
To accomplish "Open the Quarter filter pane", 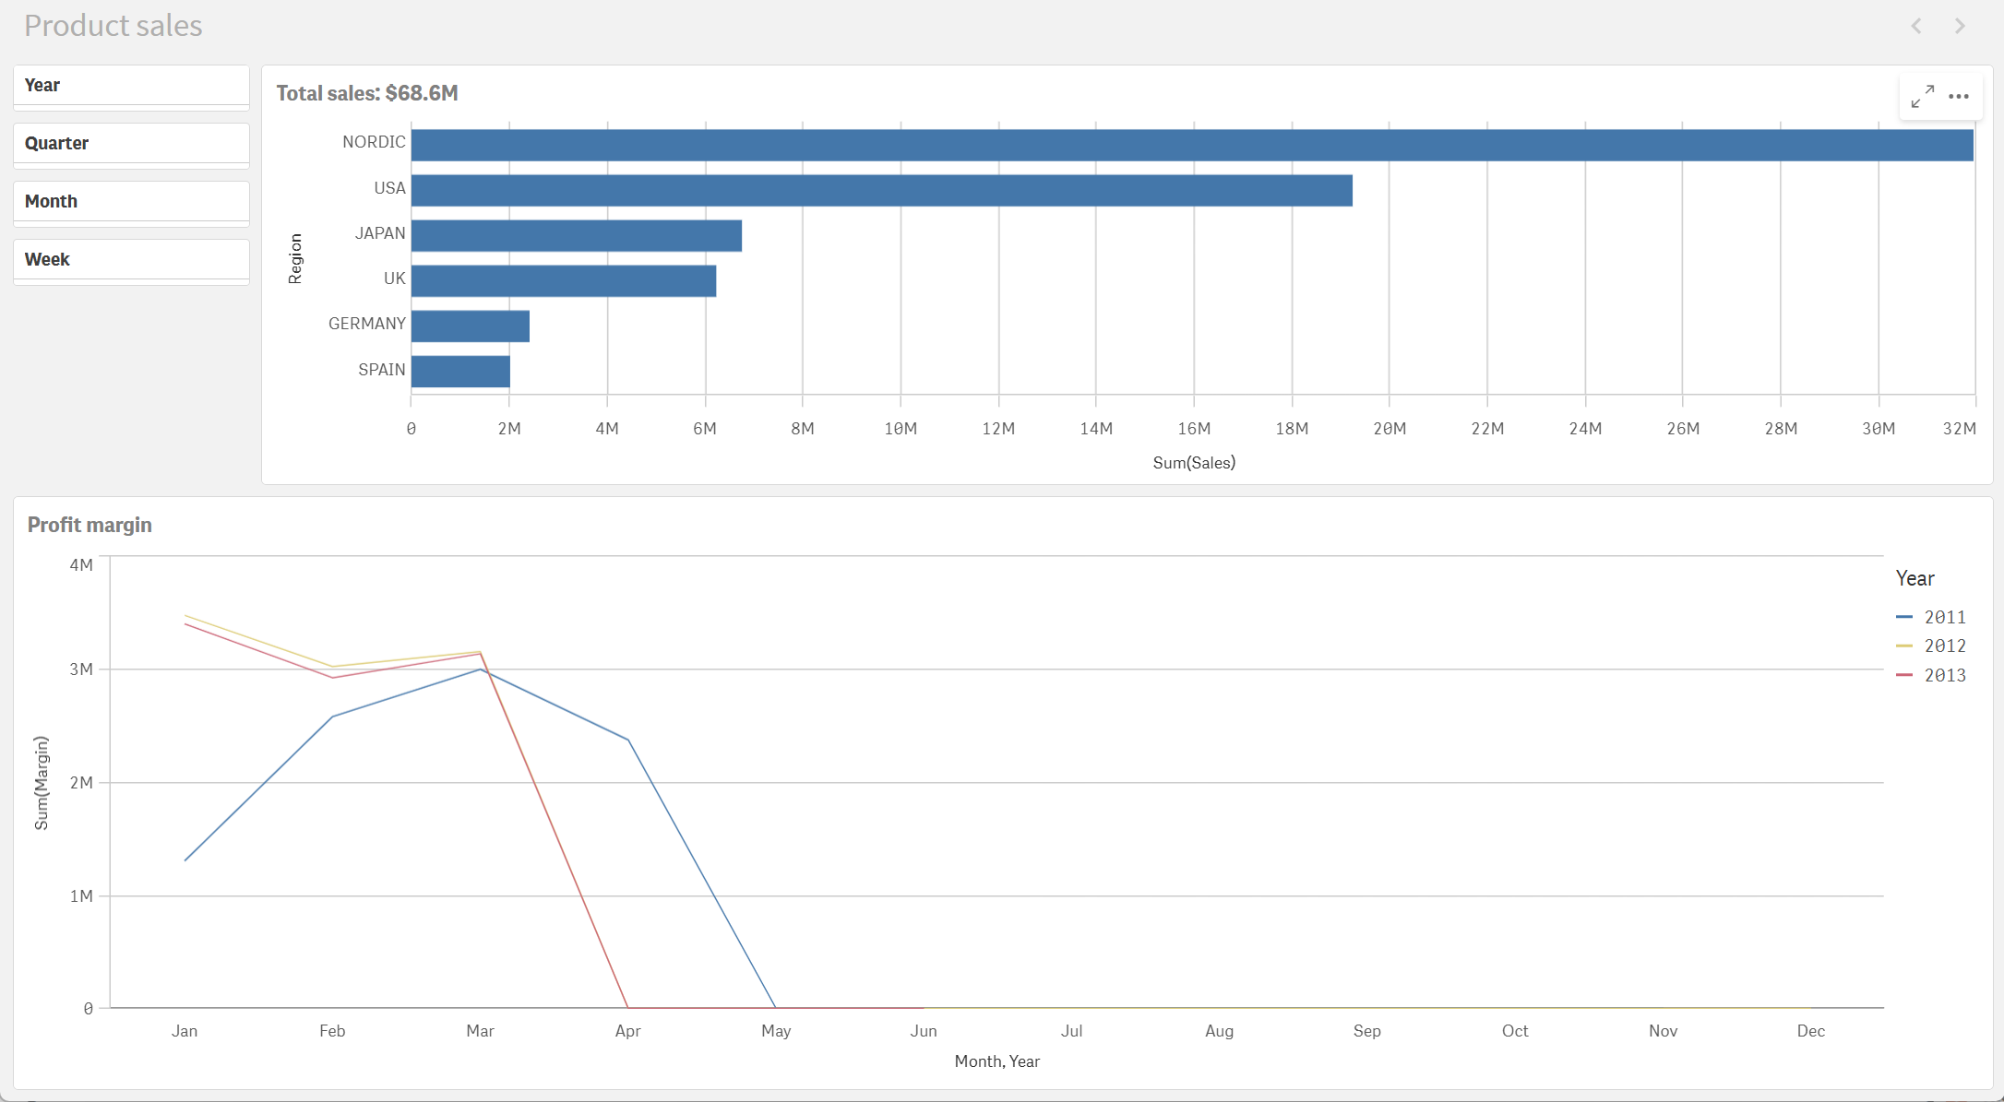I will [x=131, y=144].
